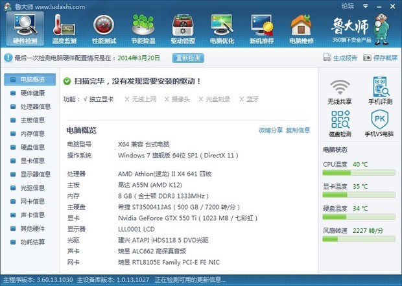
Task: Click the 重新检测 re-detect button
Action: (x=188, y=58)
